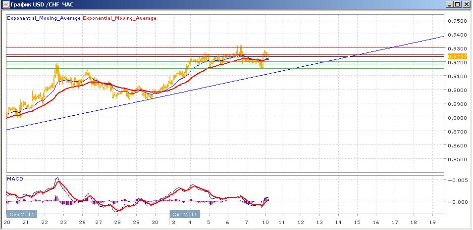473x230 pixels.
Task: Click date 11 on the time axis
Action: [x=282, y=223]
